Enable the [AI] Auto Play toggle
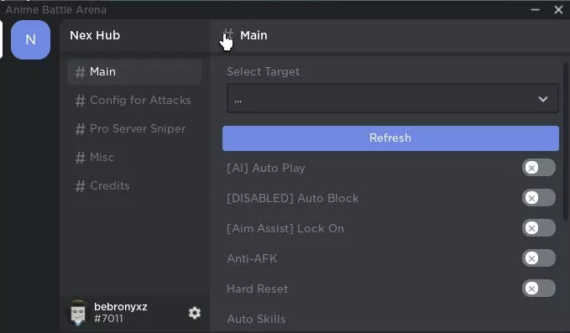Viewport: 570px width, 333px height. 539,168
